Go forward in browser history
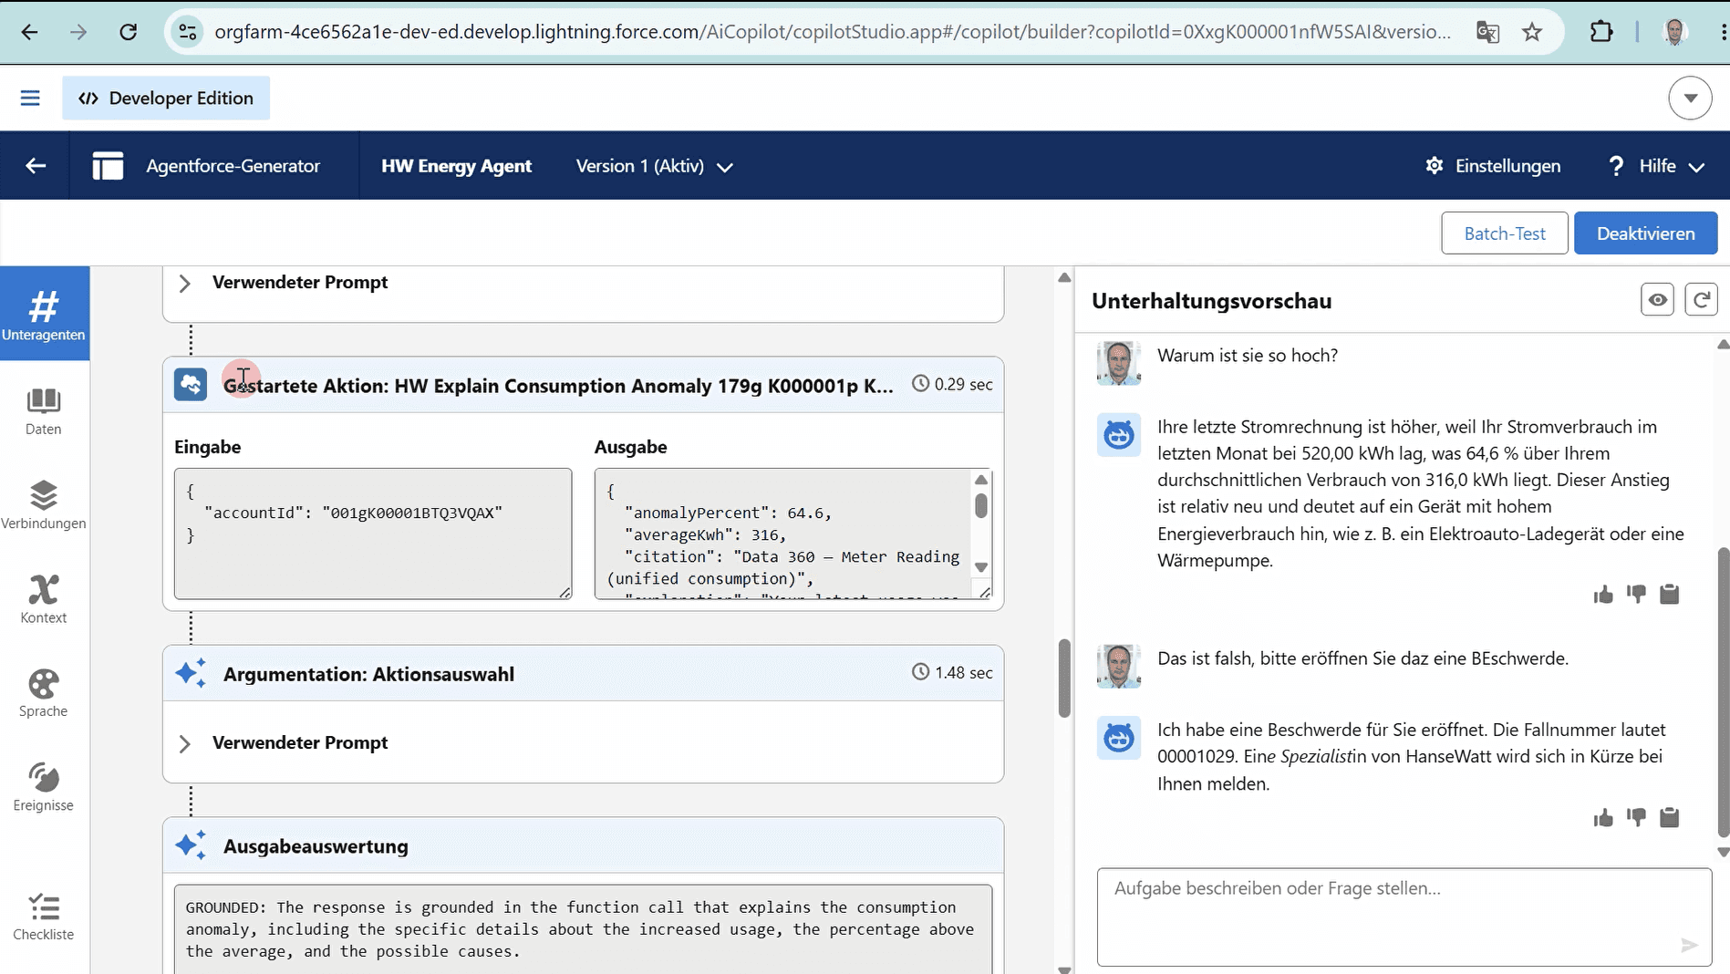The image size is (1730, 974). (79, 32)
